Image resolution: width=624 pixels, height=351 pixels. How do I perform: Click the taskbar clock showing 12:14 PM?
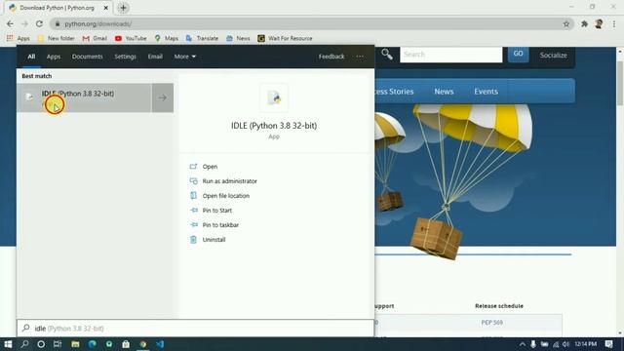click(x=585, y=344)
